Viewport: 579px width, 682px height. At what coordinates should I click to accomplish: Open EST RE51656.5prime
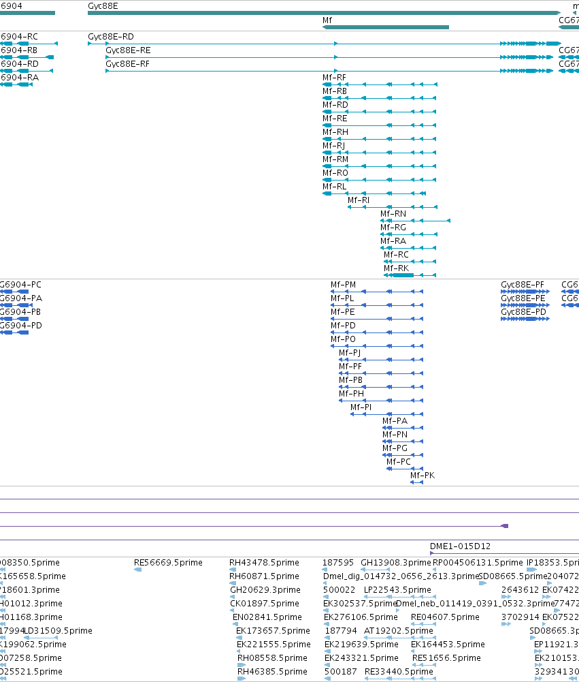(446, 658)
